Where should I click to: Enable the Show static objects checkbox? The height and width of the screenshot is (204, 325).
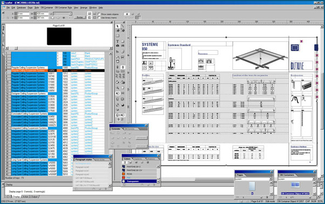tap(100, 14)
